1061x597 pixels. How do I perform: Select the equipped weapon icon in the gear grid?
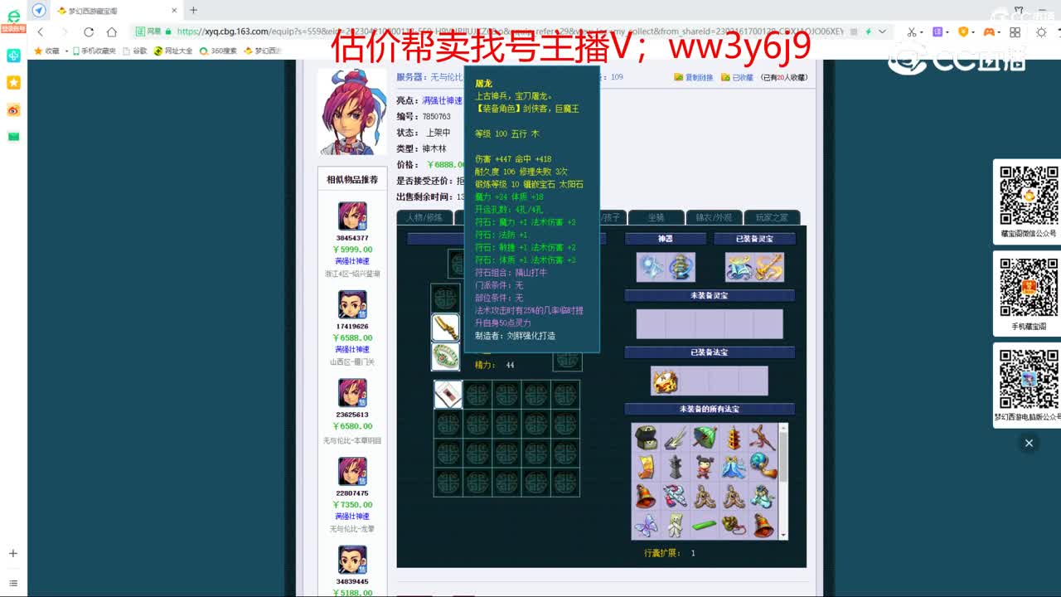445,327
